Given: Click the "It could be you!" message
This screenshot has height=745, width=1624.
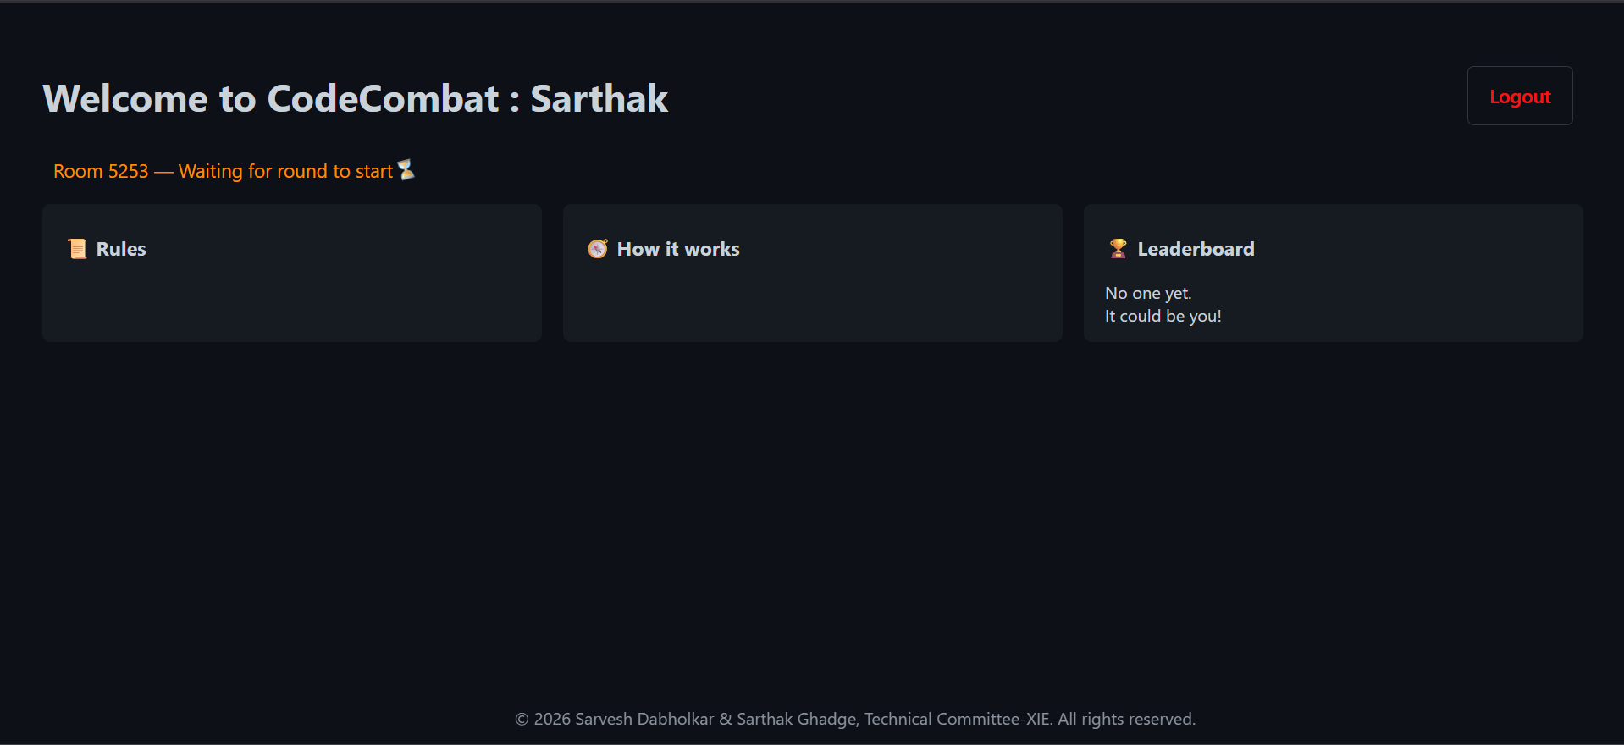Looking at the screenshot, I should coord(1163,316).
